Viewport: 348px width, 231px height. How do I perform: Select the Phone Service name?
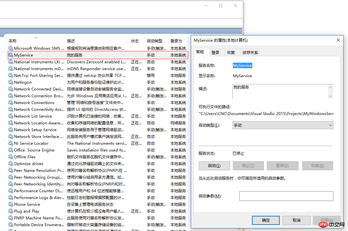coord(27,205)
